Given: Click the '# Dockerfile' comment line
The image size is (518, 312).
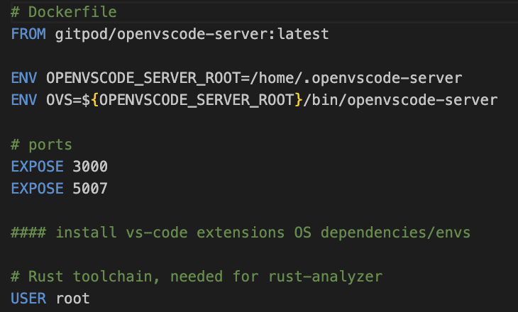Looking at the screenshot, I should 64,12.
